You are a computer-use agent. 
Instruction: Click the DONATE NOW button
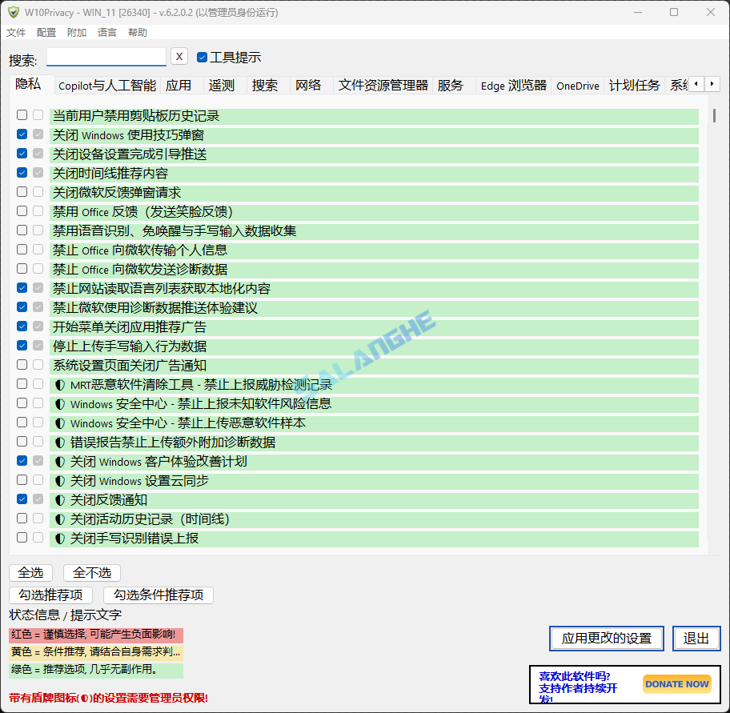pyautogui.click(x=677, y=684)
